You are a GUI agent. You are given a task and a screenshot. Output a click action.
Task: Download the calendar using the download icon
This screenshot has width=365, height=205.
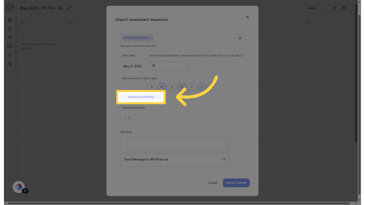pyautogui.click(x=335, y=8)
